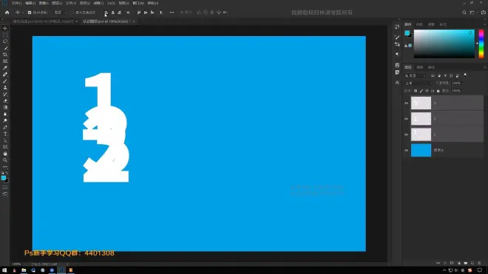Open the 图像 (Image) menu
The image size is (488, 274).
pos(44,3)
